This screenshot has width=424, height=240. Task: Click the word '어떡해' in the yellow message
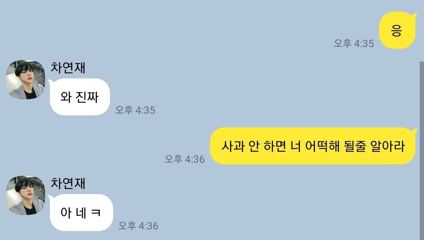click(322, 146)
